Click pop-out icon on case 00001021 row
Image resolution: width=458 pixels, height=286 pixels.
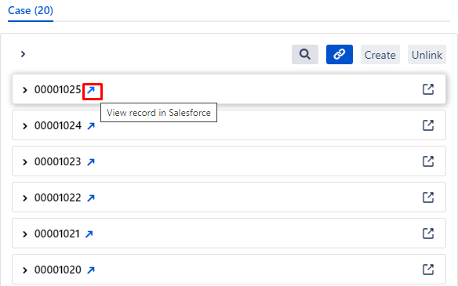point(428,234)
